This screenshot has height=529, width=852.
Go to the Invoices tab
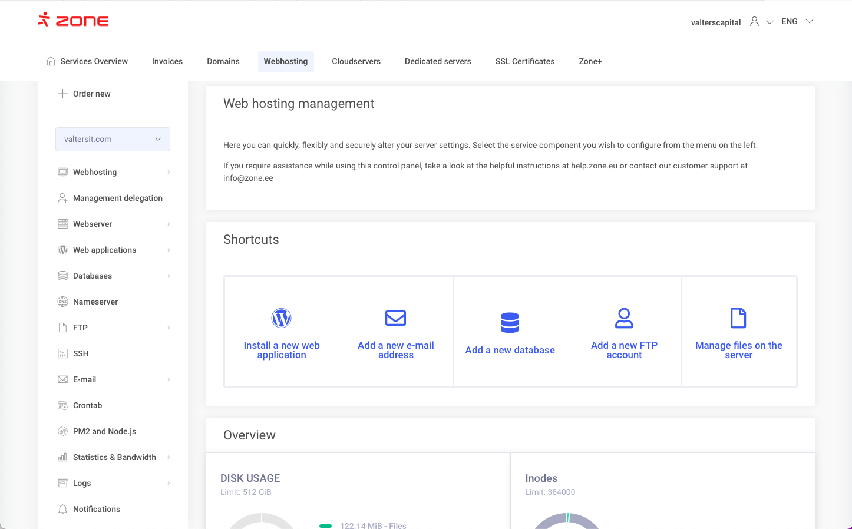pyautogui.click(x=167, y=61)
